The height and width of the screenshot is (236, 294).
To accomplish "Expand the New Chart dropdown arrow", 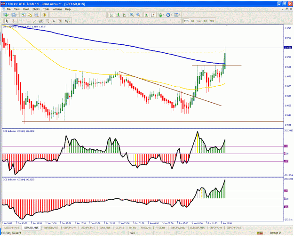I will (x=8, y=15).
